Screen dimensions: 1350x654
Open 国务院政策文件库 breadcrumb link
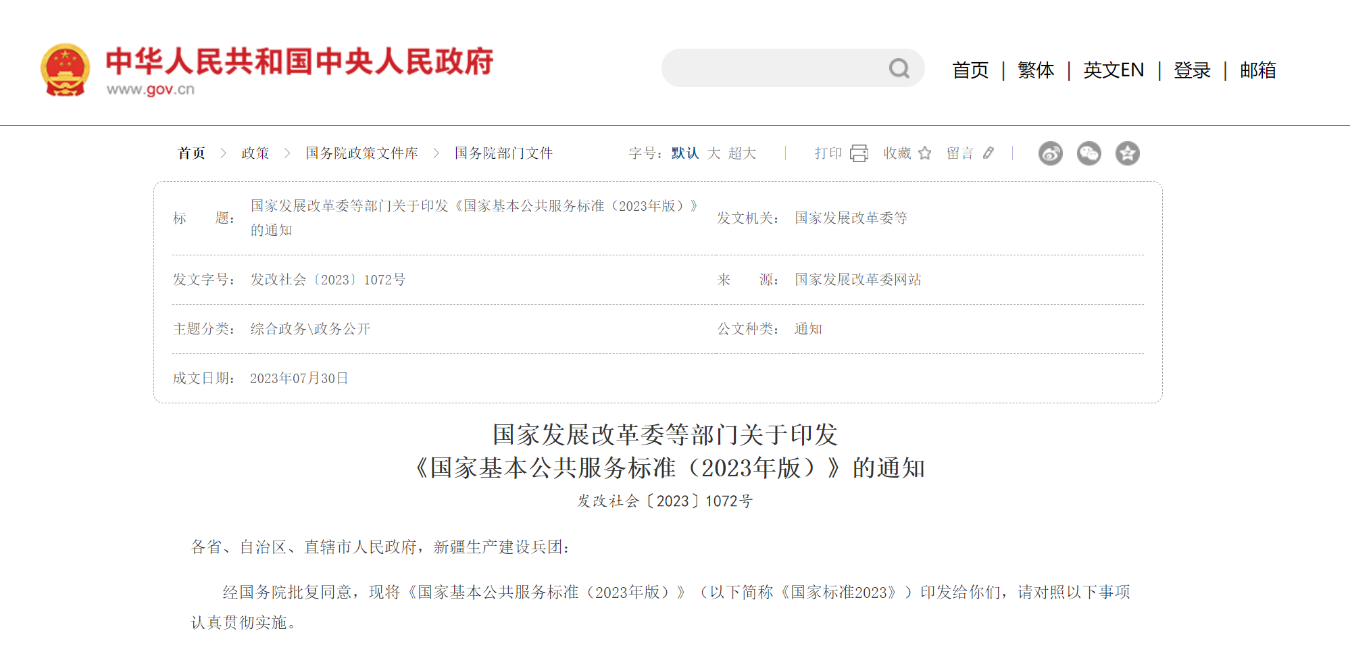361,153
